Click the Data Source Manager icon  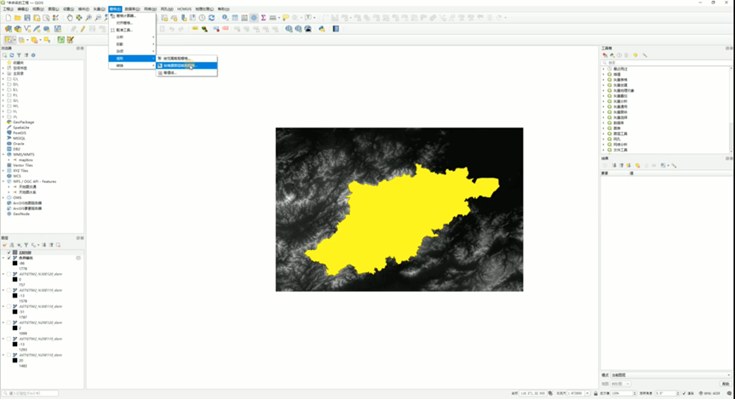(x=8, y=29)
